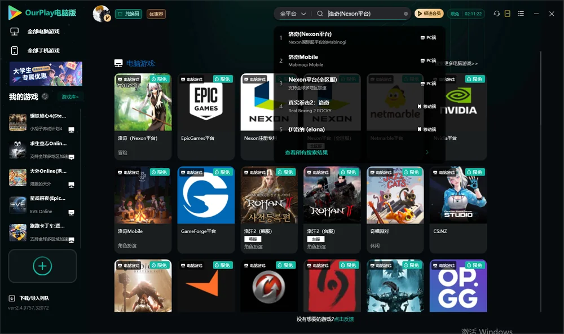Click the phone icon beside 全部手机游戏
The image size is (564, 334).
(x=15, y=50)
